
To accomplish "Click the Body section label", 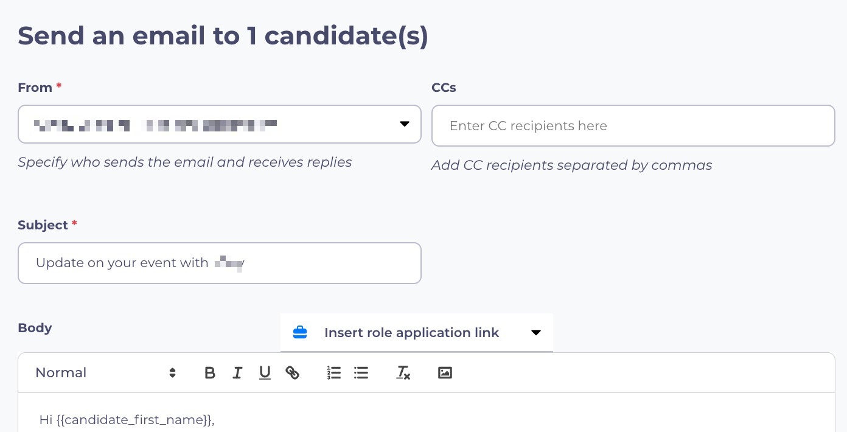I will coord(35,328).
